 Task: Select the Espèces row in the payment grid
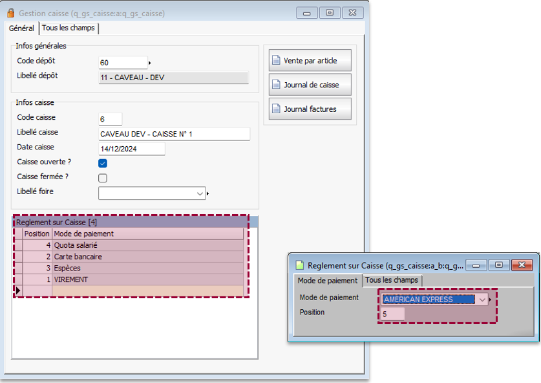[149, 268]
